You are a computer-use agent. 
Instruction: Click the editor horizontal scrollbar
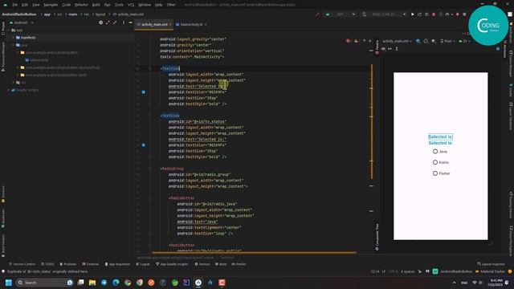click(254, 252)
